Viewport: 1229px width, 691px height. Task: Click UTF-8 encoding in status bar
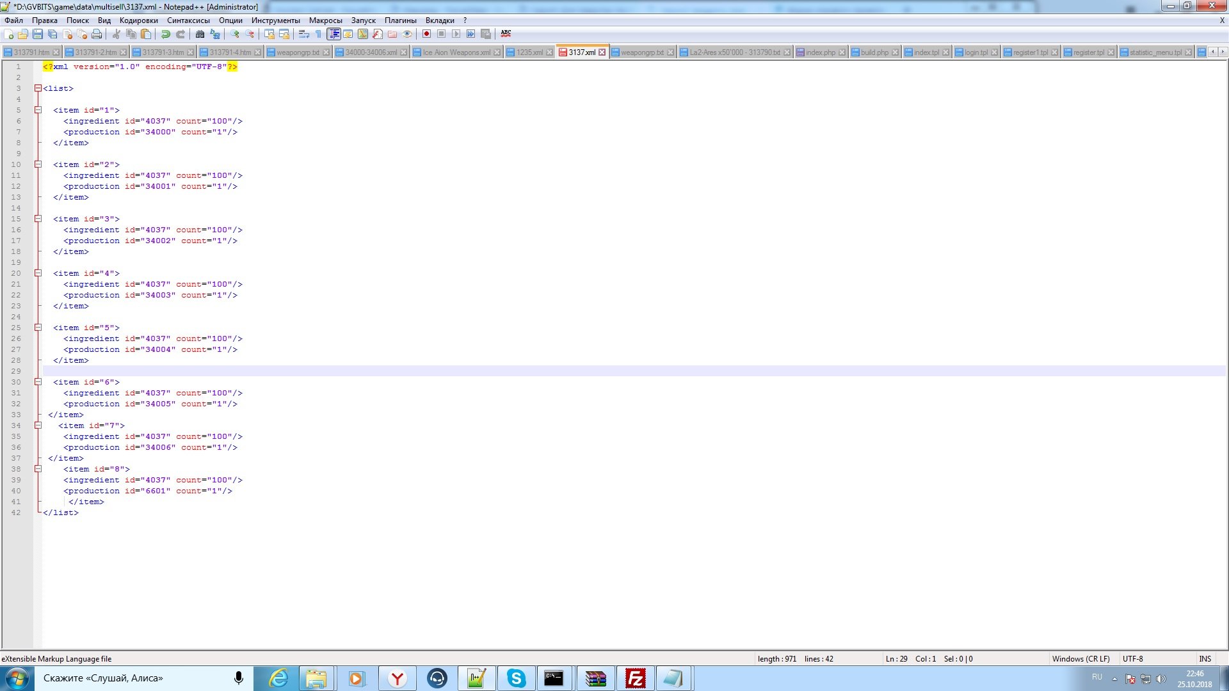(x=1132, y=659)
